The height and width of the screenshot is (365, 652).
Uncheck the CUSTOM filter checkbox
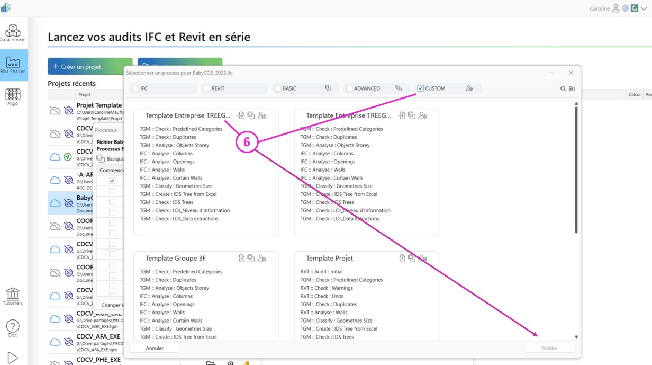tap(420, 88)
